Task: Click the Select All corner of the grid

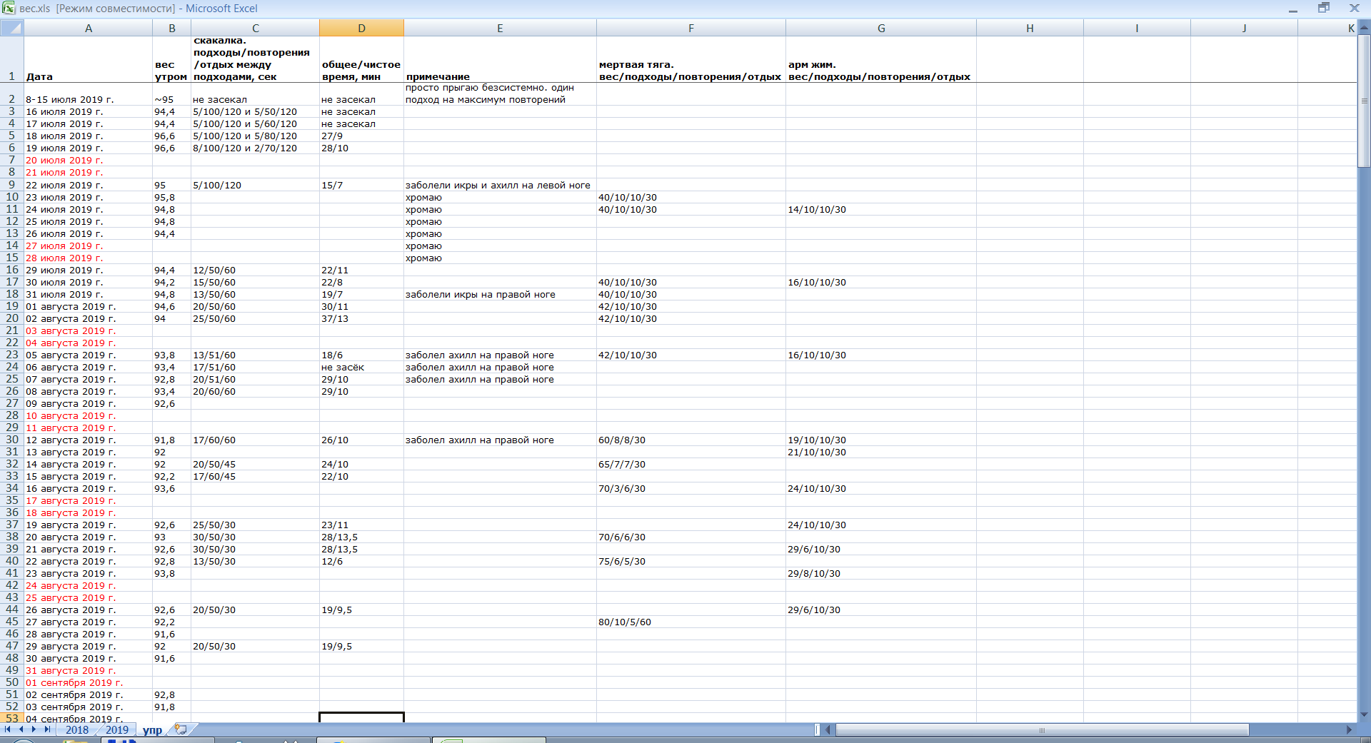Action: point(12,28)
